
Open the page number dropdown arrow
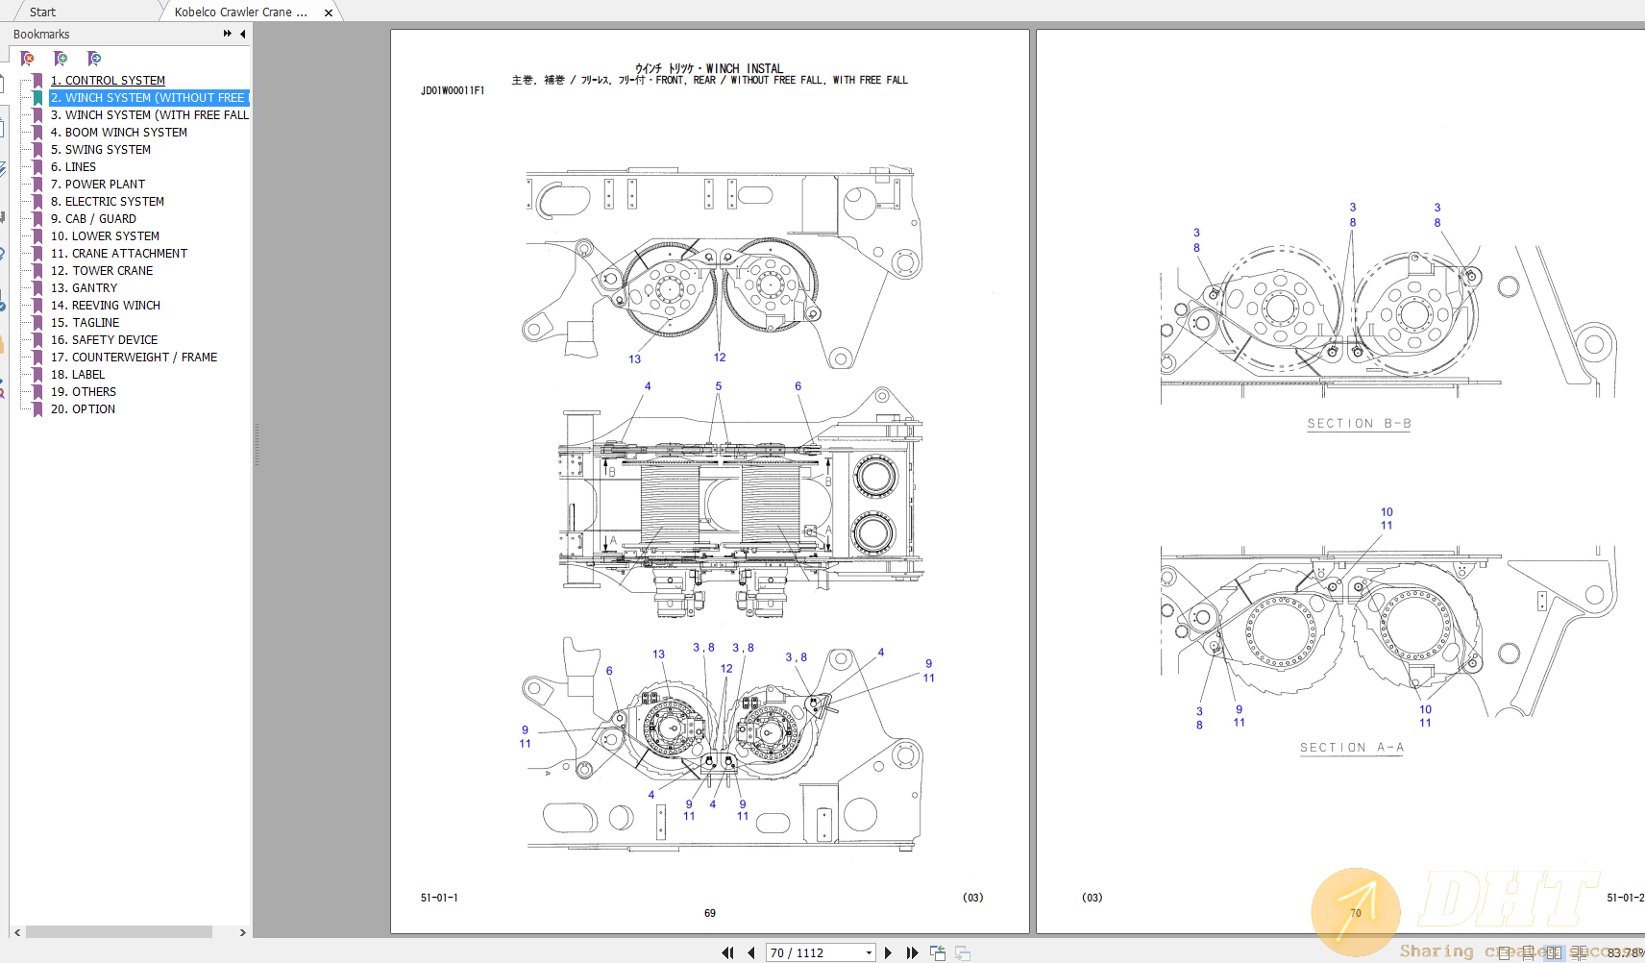pos(869,952)
